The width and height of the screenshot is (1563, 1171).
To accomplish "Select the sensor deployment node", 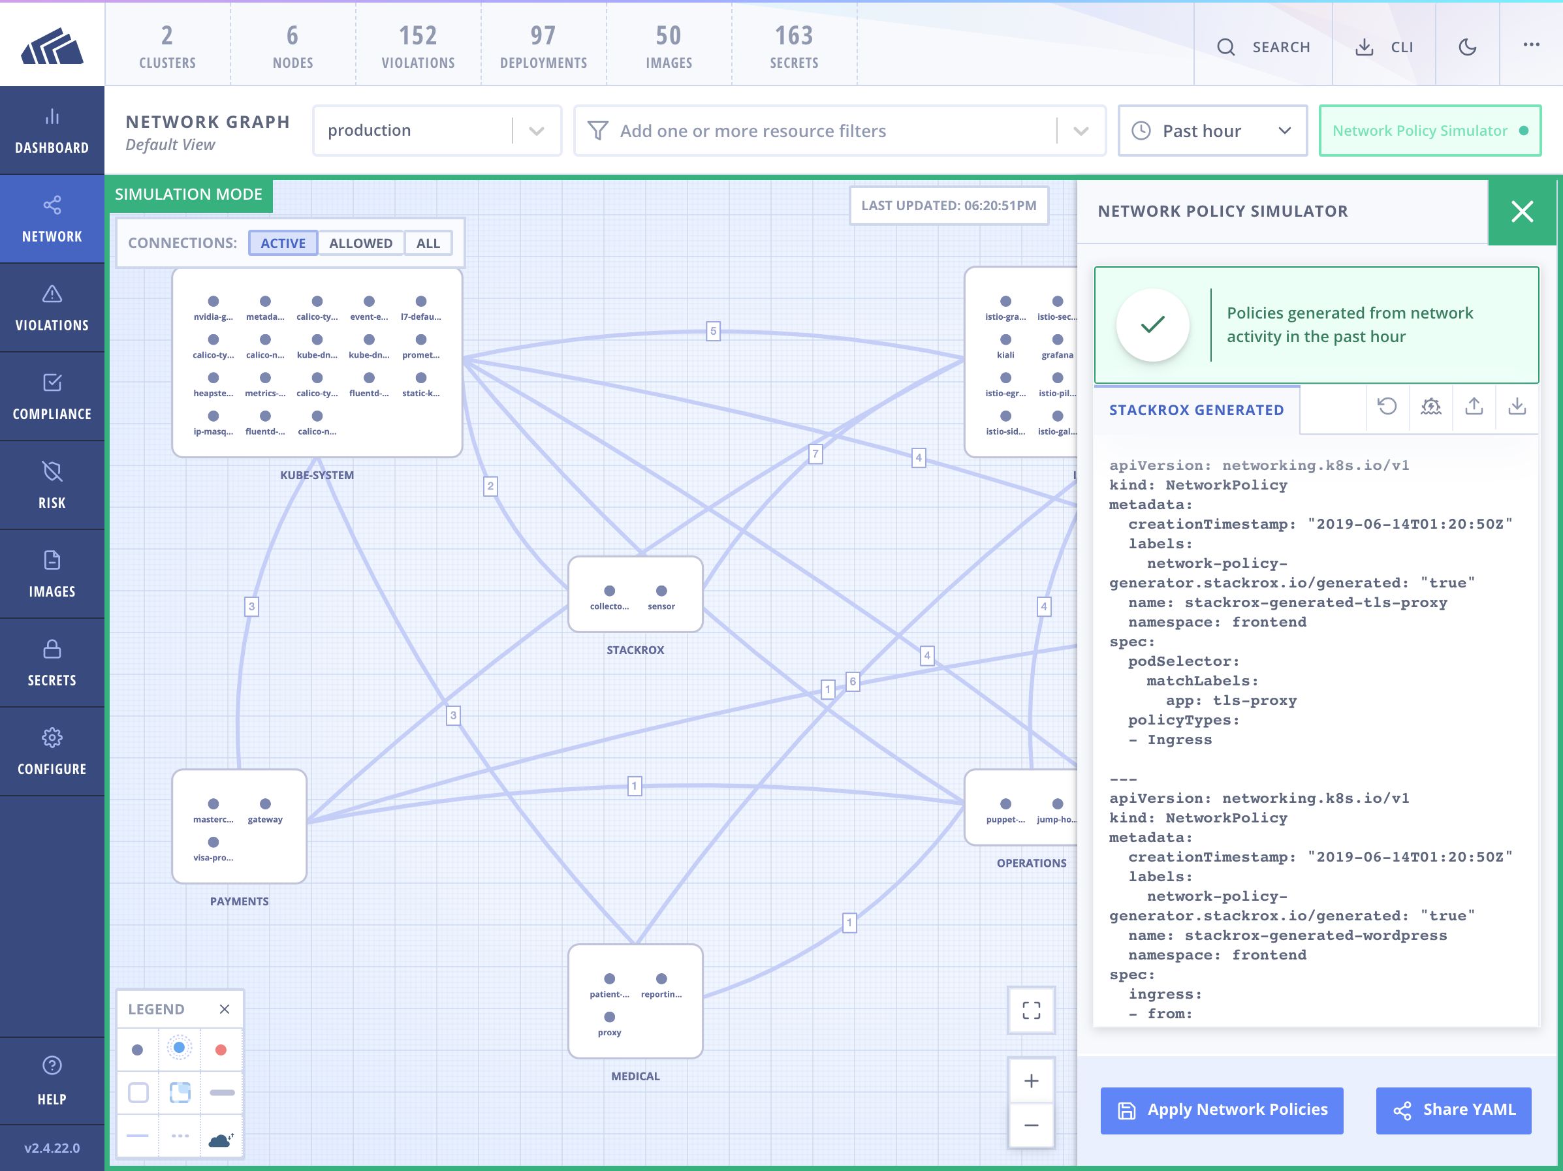I will click(x=661, y=591).
